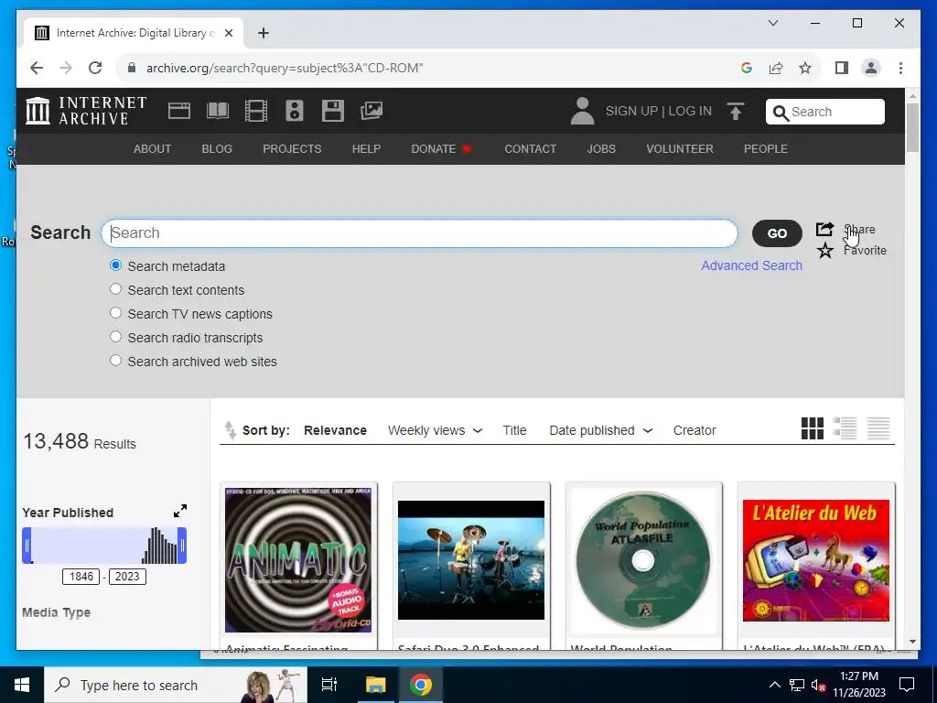Click the user avatar icon
This screenshot has width=937, height=703.
coord(582,111)
